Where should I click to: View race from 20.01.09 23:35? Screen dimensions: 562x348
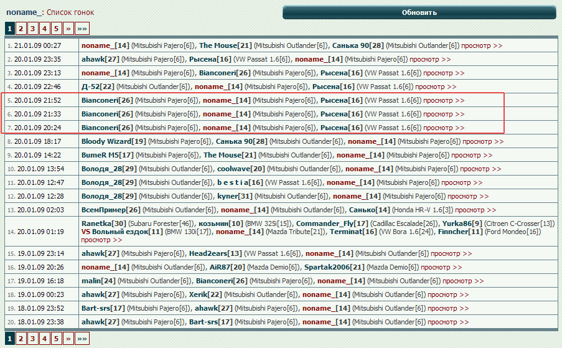430,60
